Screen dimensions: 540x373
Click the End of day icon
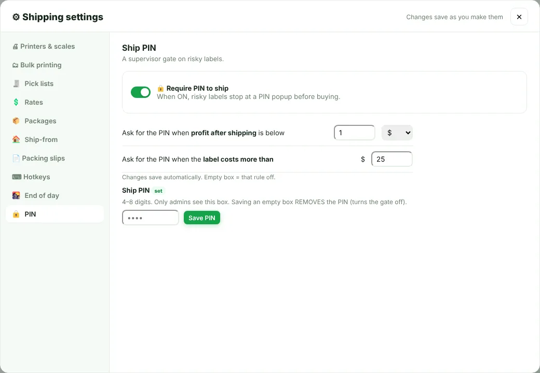pyautogui.click(x=16, y=195)
